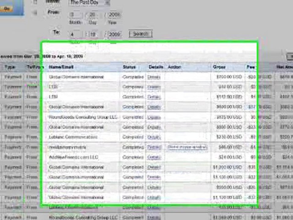Click the Fee column header
This screenshot has height=220, width=293.
click(251, 67)
